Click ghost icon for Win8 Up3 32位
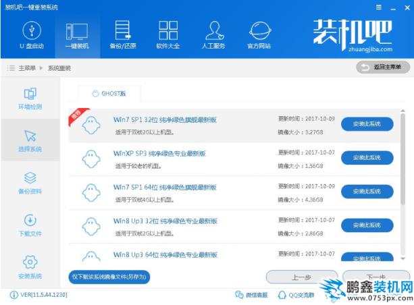The image size is (414, 305). pos(91,227)
